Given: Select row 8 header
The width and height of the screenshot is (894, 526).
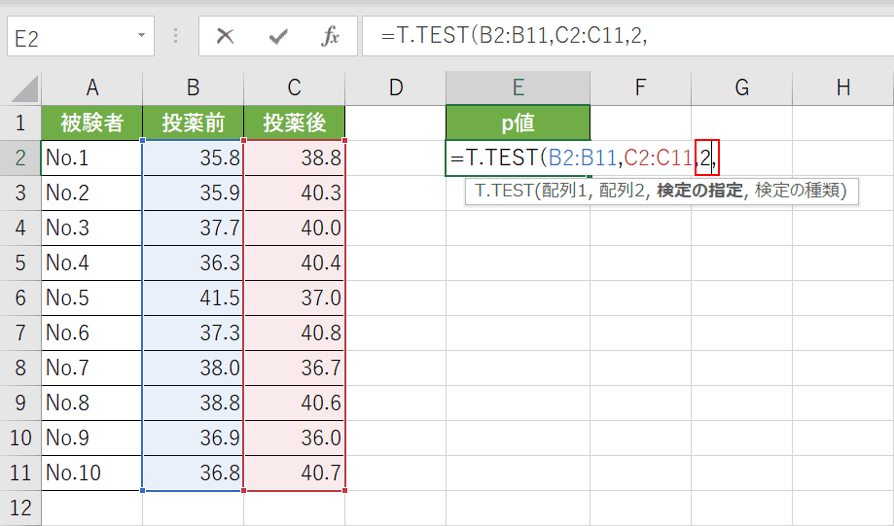Looking at the screenshot, I should pyautogui.click(x=20, y=368).
